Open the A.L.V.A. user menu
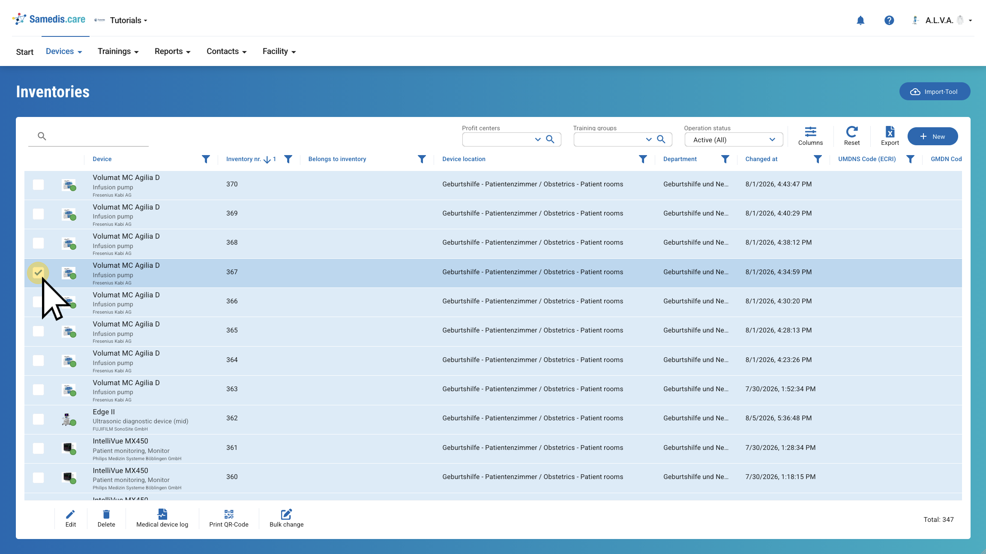The height and width of the screenshot is (554, 986). (x=942, y=20)
